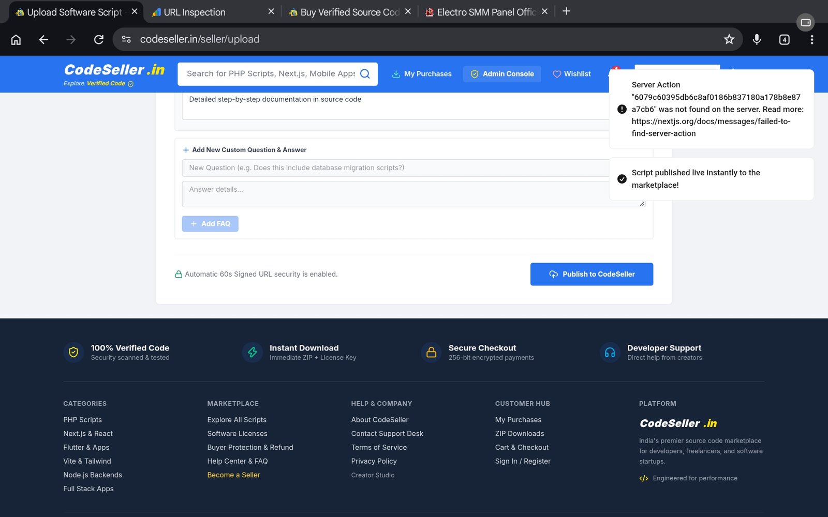
Task: Open the browser three-dot menu
Action: click(x=811, y=39)
